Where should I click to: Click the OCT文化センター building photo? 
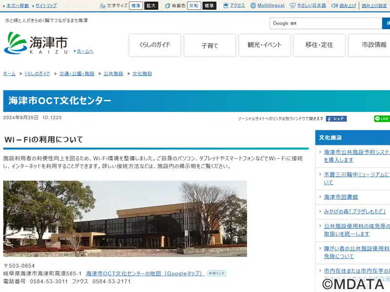coord(125,219)
